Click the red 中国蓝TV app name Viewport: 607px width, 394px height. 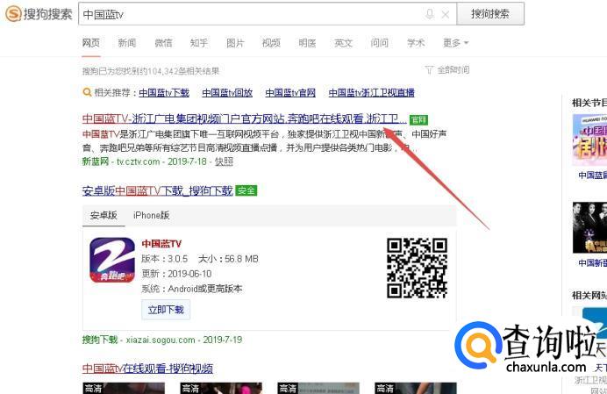click(x=161, y=244)
